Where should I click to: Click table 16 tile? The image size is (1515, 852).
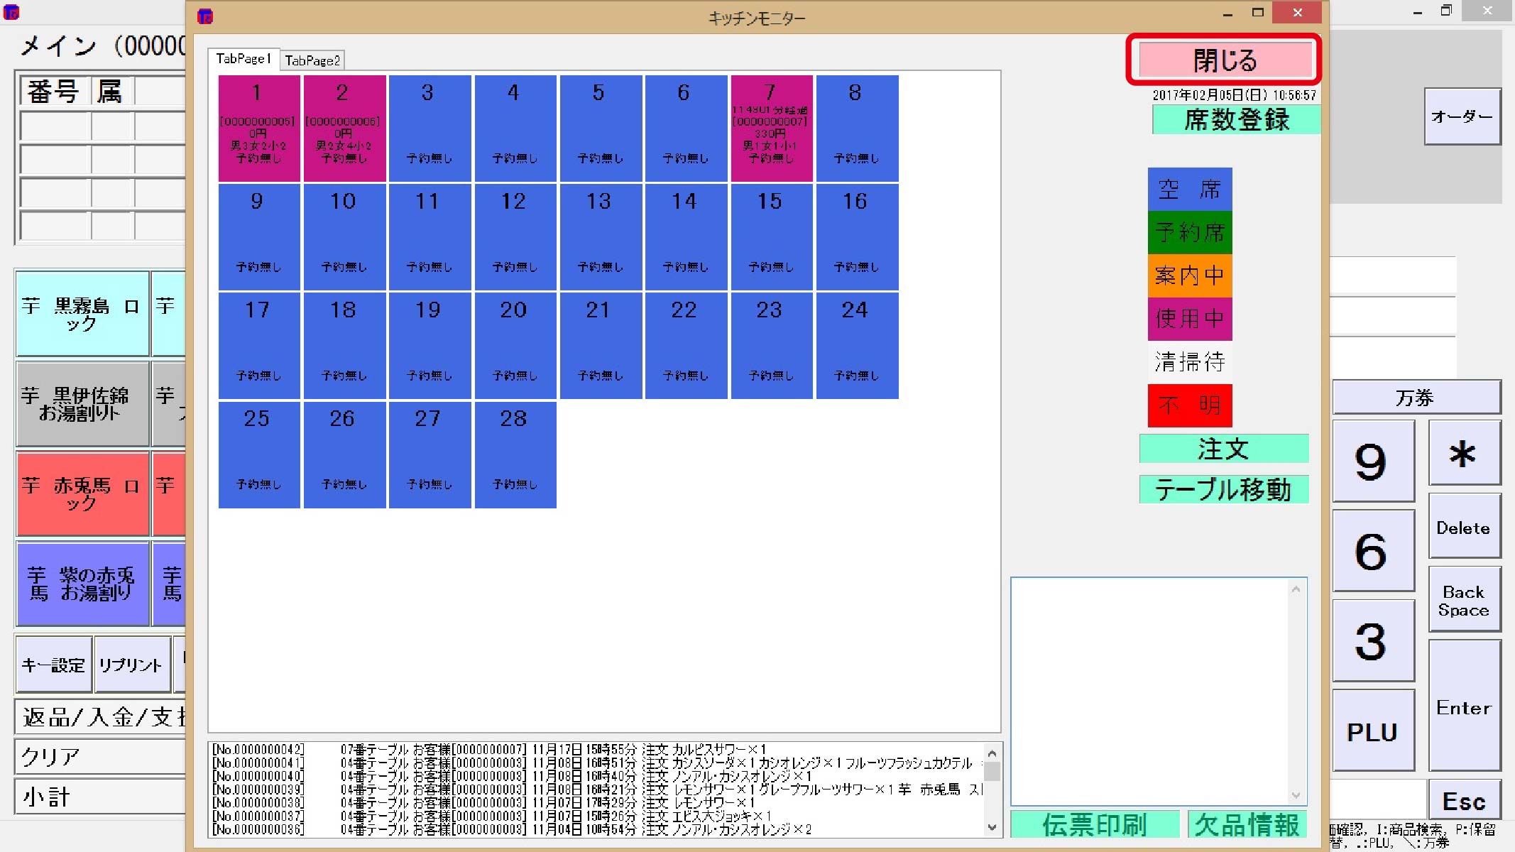[x=856, y=236]
